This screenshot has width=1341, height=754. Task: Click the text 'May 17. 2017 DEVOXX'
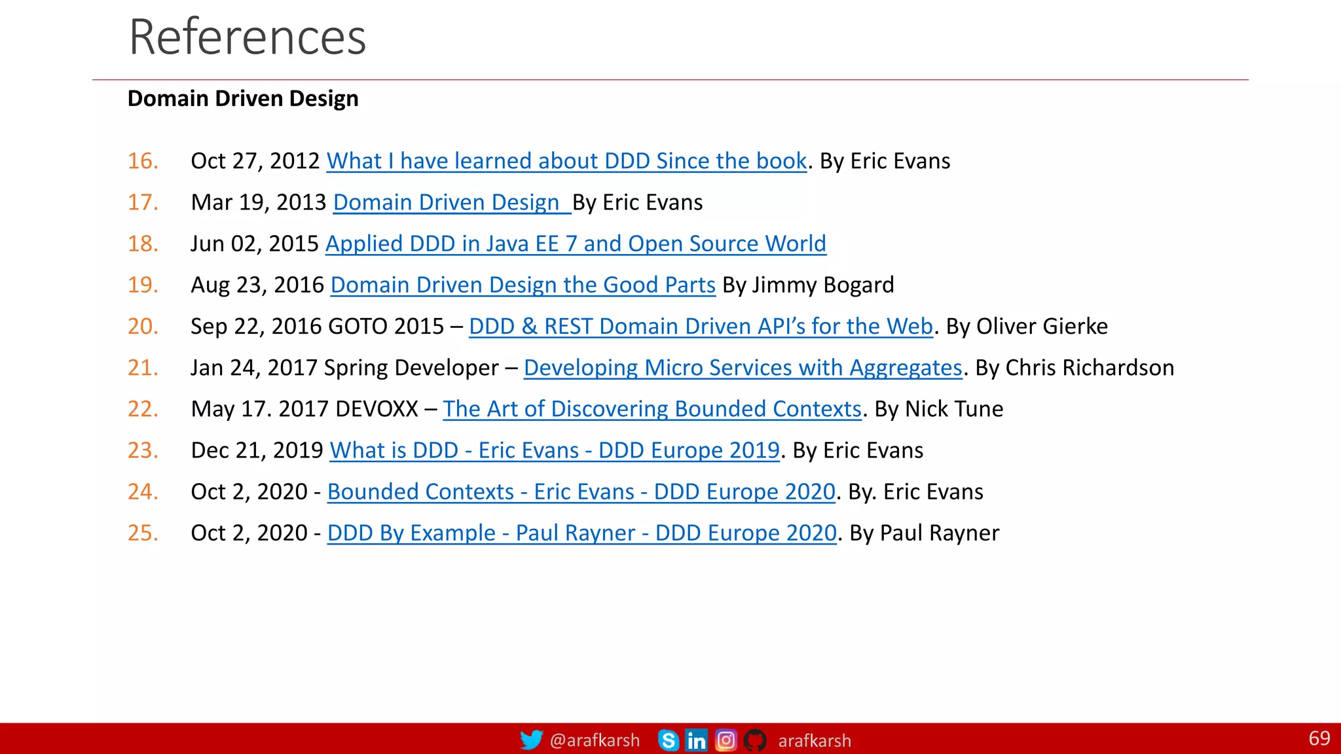304,409
